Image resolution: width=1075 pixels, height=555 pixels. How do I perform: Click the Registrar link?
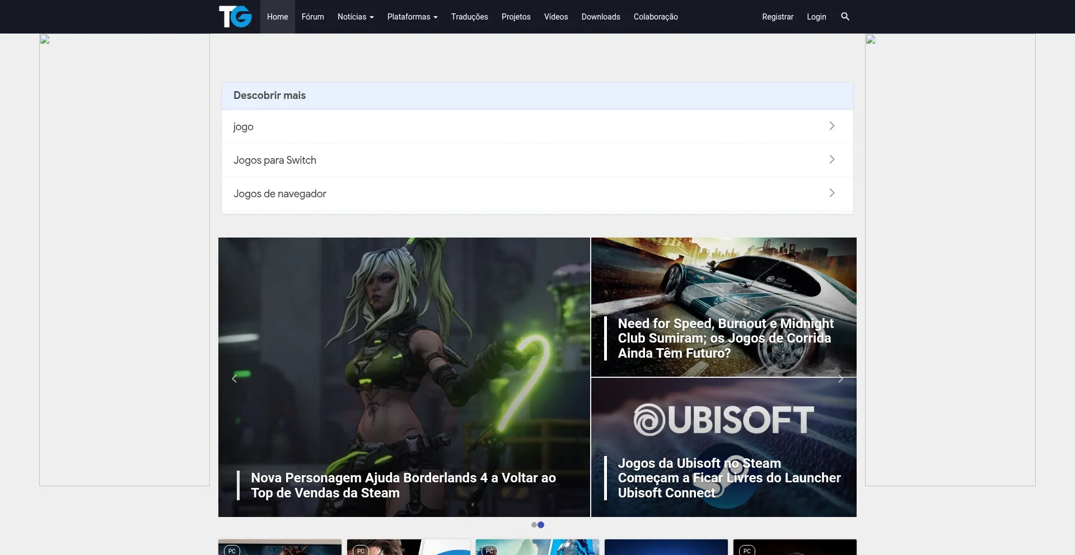778,17
